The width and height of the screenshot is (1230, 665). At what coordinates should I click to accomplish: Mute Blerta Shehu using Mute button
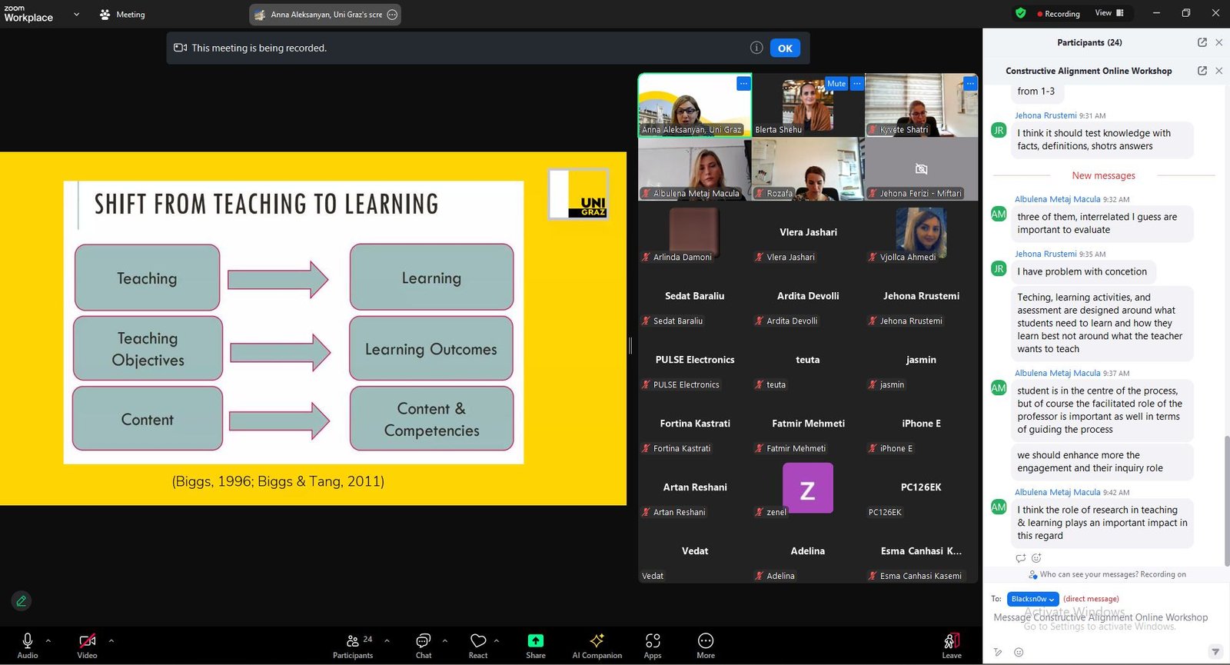(836, 84)
